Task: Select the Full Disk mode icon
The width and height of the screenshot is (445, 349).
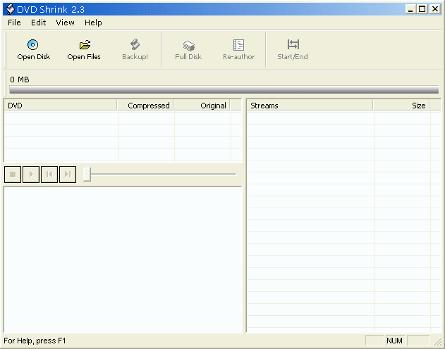Action: coord(188,45)
